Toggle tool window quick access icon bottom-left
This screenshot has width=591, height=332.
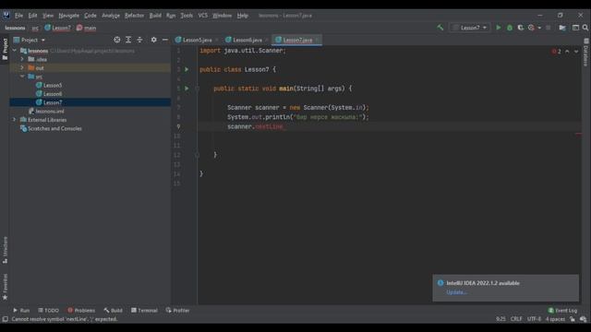[5, 319]
